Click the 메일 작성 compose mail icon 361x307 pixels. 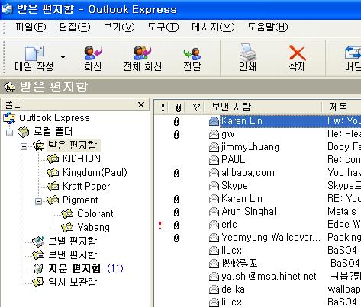34,53
